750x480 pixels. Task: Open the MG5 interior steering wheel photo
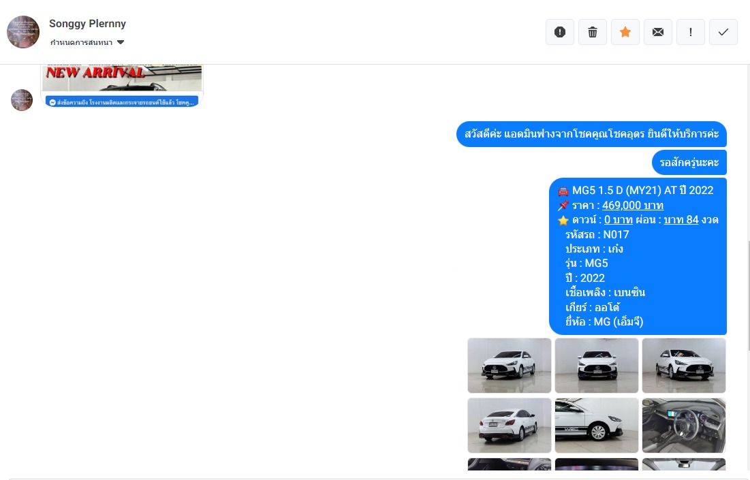684,425
